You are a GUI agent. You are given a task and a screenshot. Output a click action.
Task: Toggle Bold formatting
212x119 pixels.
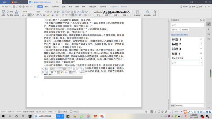23,15
